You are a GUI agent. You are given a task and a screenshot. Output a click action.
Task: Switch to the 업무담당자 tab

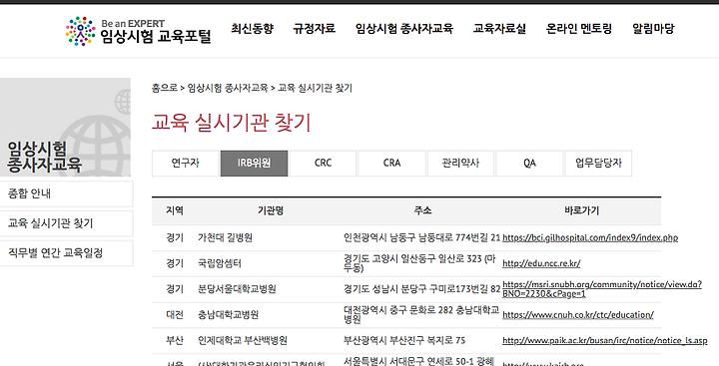tap(598, 164)
